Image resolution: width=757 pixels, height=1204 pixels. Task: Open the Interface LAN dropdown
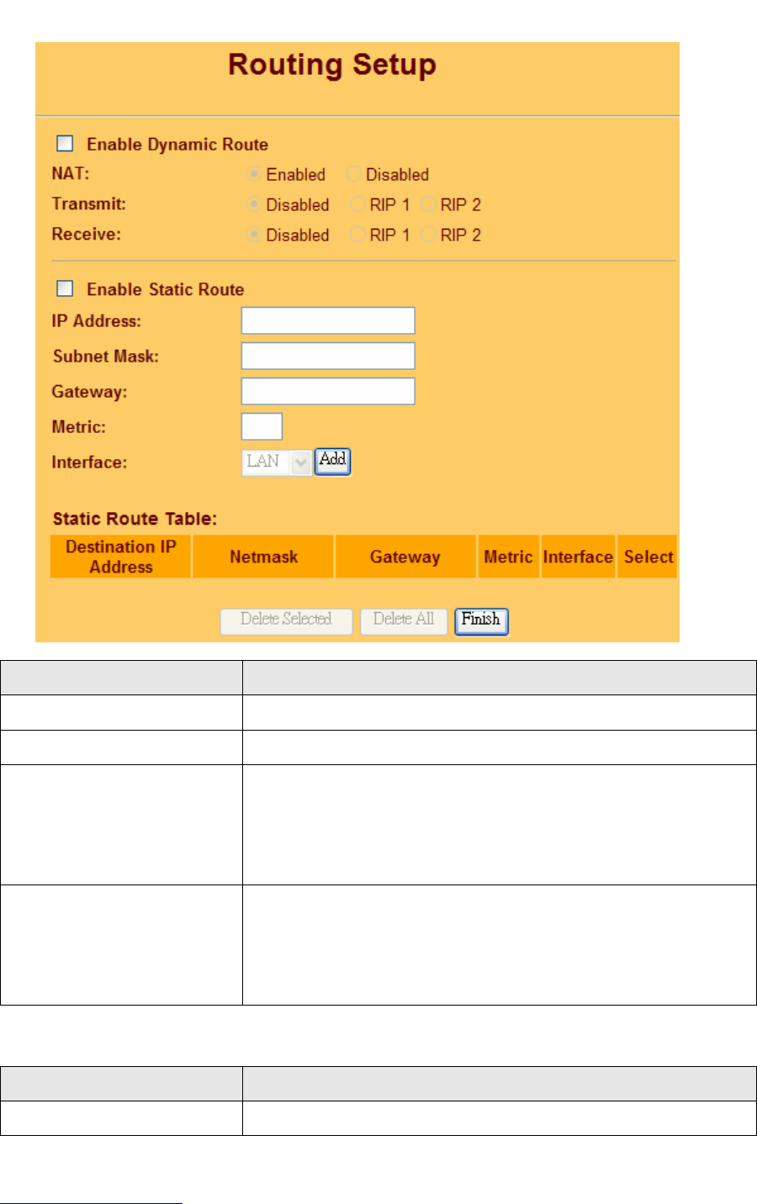click(x=277, y=462)
